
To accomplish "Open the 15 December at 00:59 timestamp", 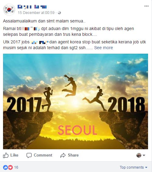I will click(x=36, y=13).
